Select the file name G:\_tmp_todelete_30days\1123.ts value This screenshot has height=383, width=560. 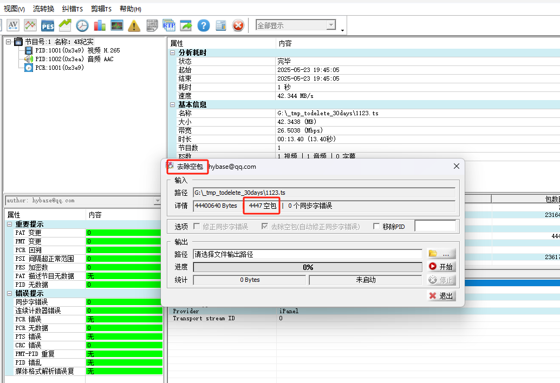coord(328,114)
